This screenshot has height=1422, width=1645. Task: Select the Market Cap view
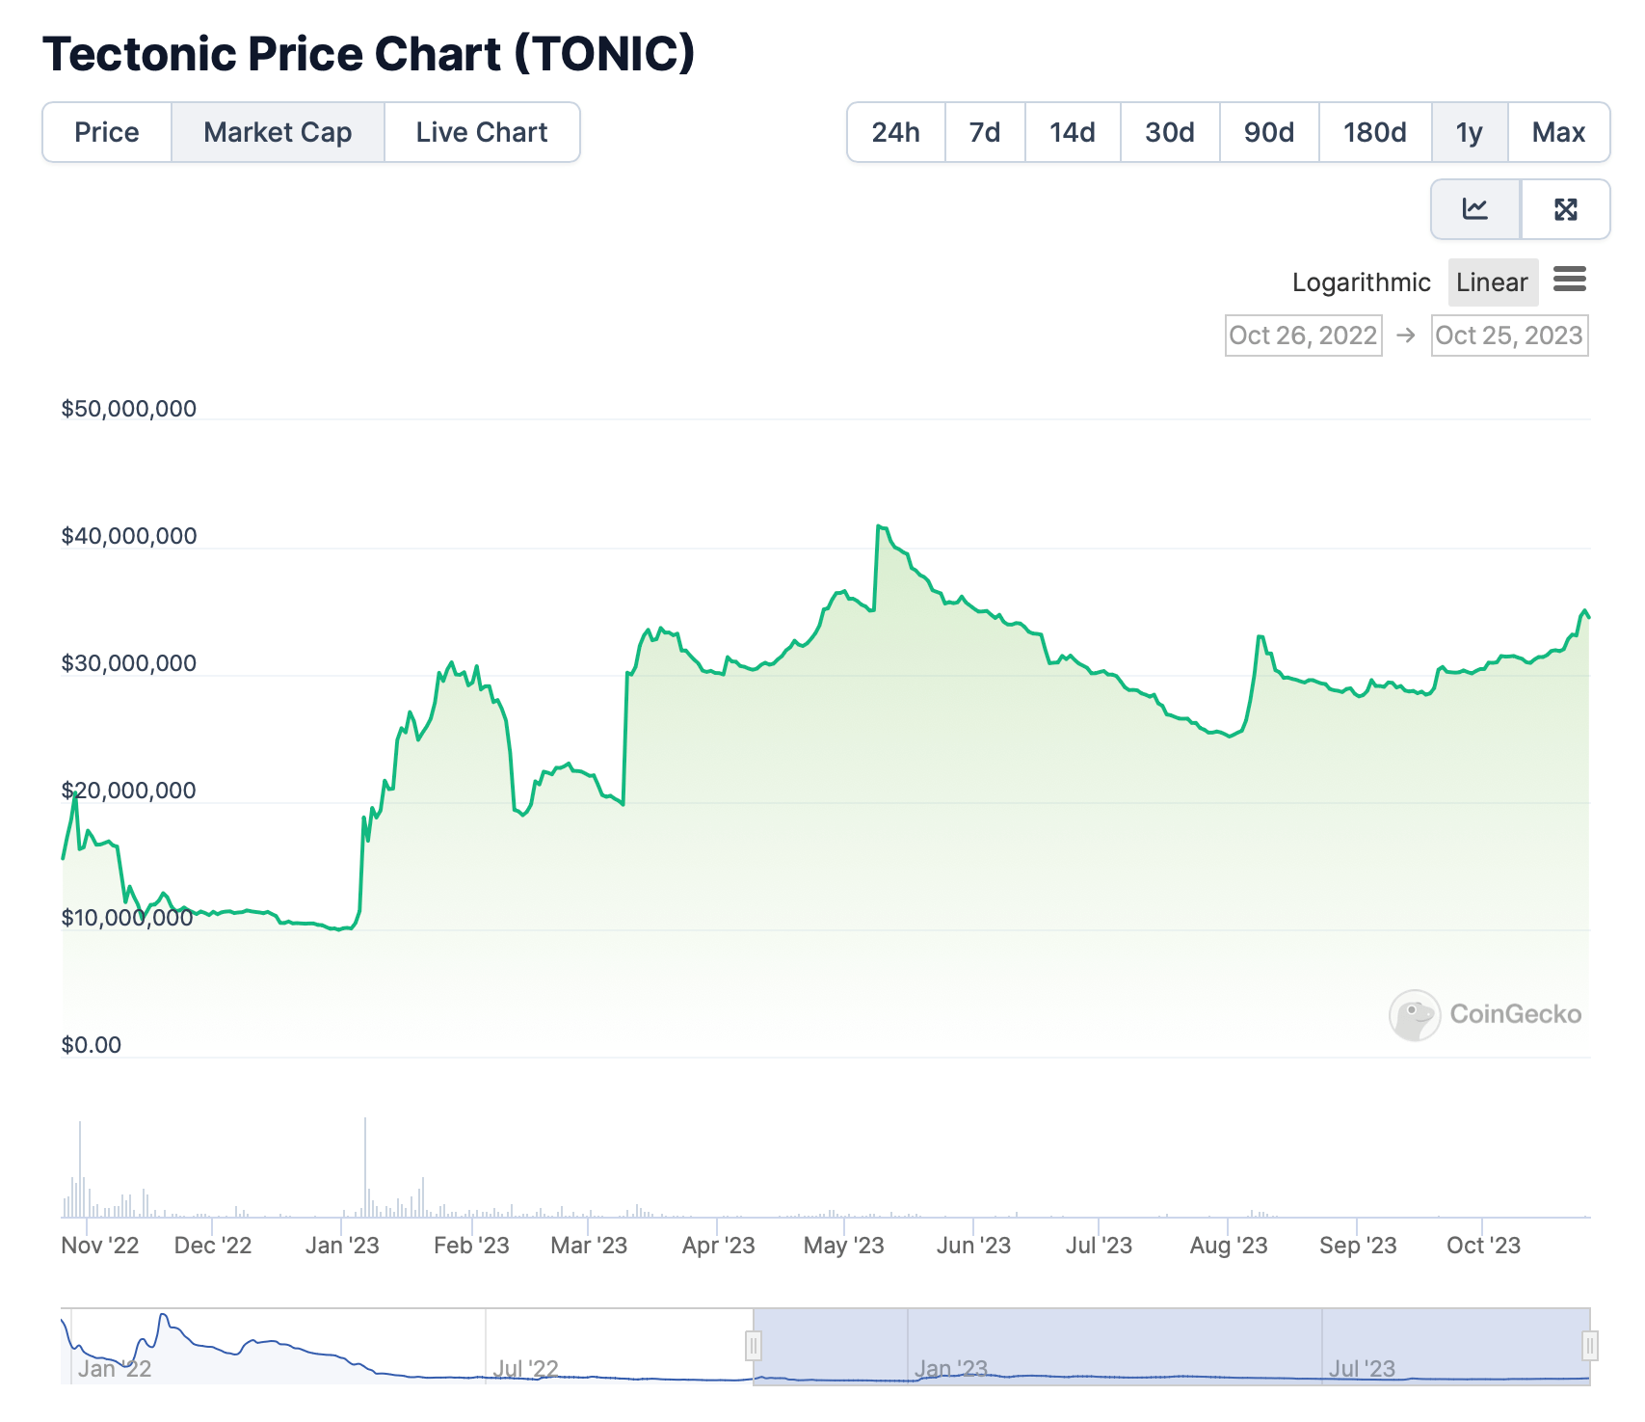click(278, 132)
